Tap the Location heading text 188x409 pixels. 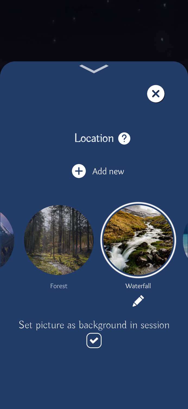coord(94,138)
